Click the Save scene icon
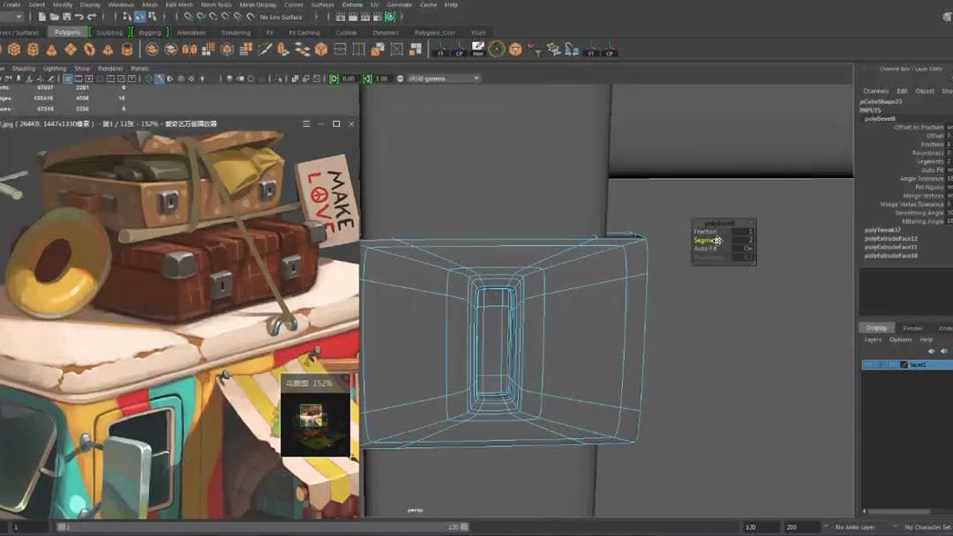 (x=67, y=17)
